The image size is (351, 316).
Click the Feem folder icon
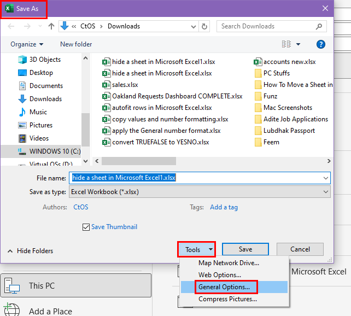tap(258, 142)
